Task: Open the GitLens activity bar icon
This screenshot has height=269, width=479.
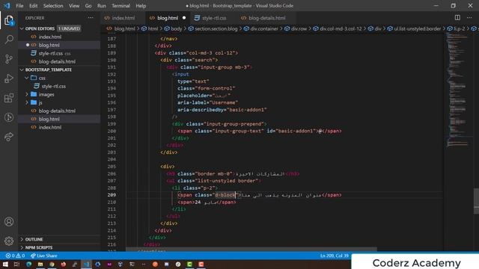Action: [x=9, y=117]
